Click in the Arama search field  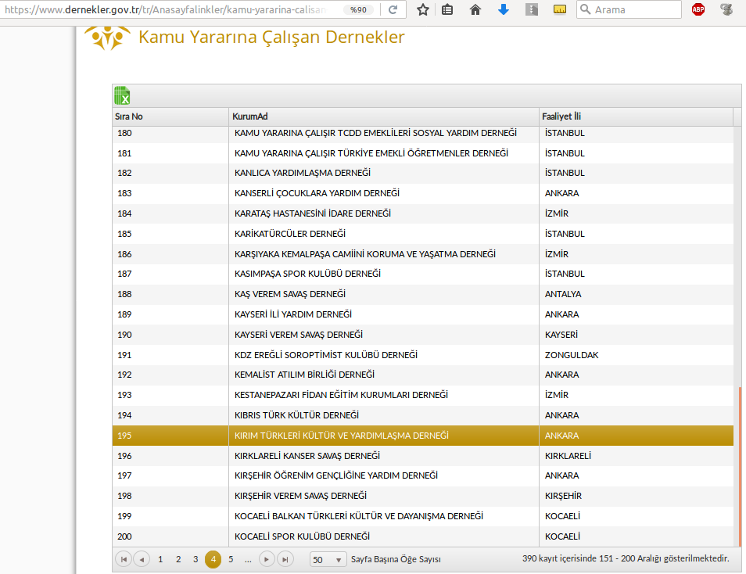pos(635,10)
